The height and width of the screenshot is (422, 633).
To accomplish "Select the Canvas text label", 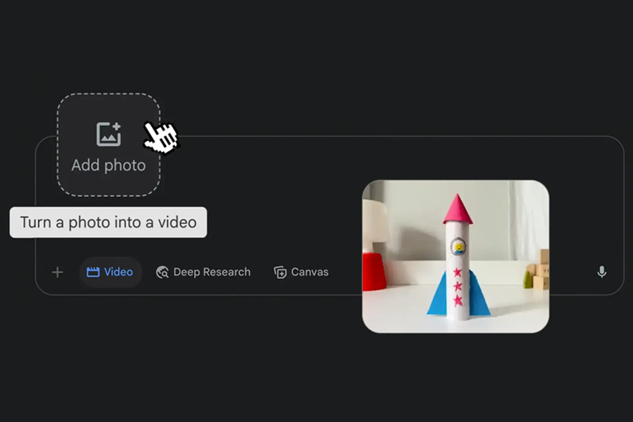I will [x=310, y=272].
